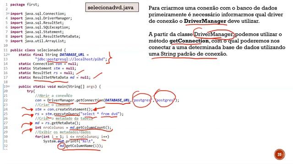Click the 'System.out.printf' call
Viewport: 293px width, 164px height.
[69, 141]
